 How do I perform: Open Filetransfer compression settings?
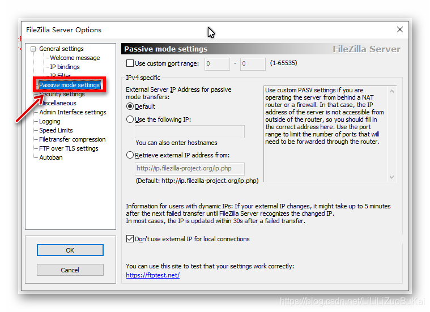point(73,139)
